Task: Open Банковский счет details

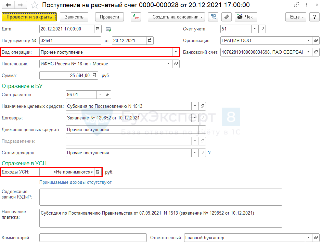Action: pos(316,52)
